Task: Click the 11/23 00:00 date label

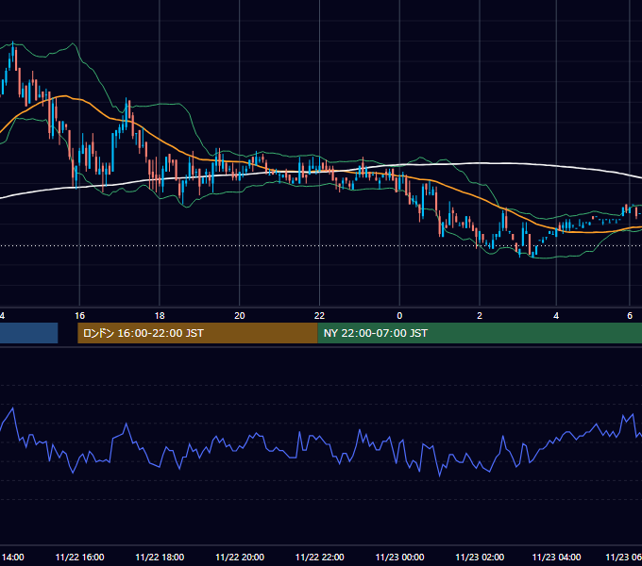Action: click(x=399, y=557)
